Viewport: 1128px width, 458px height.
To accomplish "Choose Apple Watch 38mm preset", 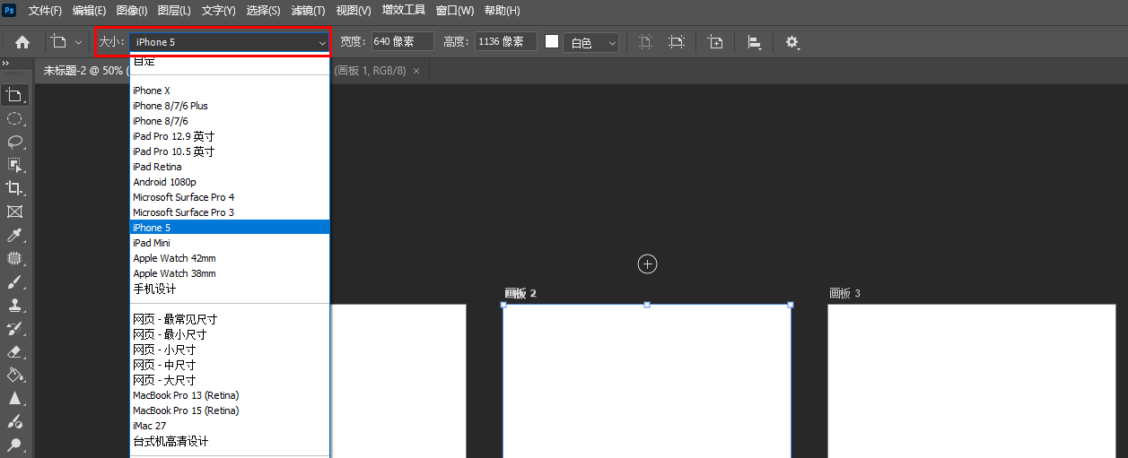I will (230, 273).
